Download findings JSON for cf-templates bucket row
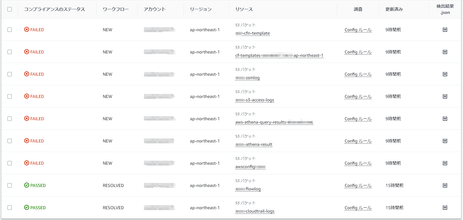The image size is (463, 220). coord(445,52)
